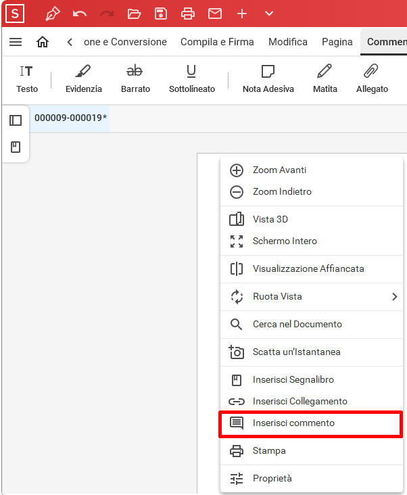Toggle the sidebar panel icon
The width and height of the screenshot is (407, 495).
tap(16, 120)
